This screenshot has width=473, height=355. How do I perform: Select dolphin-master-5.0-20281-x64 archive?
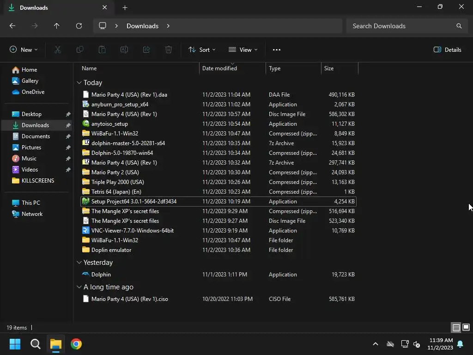coord(218,143)
